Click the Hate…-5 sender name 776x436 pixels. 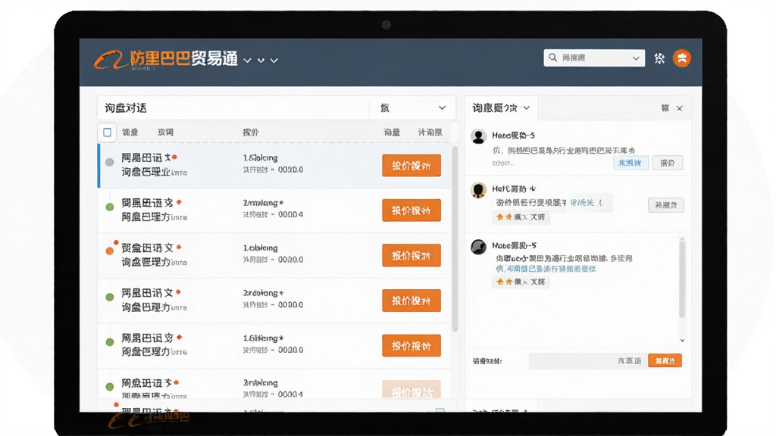click(513, 135)
